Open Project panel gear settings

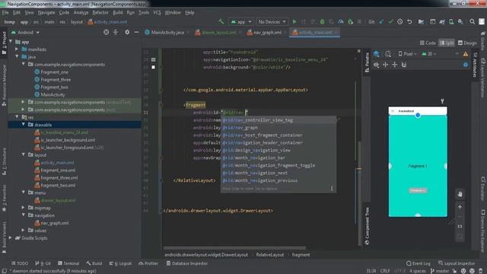click(127, 32)
